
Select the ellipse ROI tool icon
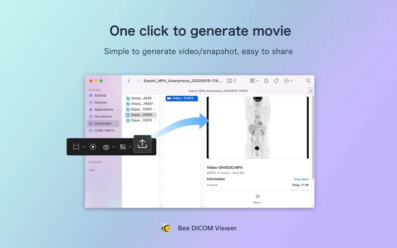(76, 147)
